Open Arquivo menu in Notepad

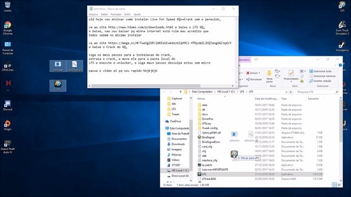(x=93, y=14)
